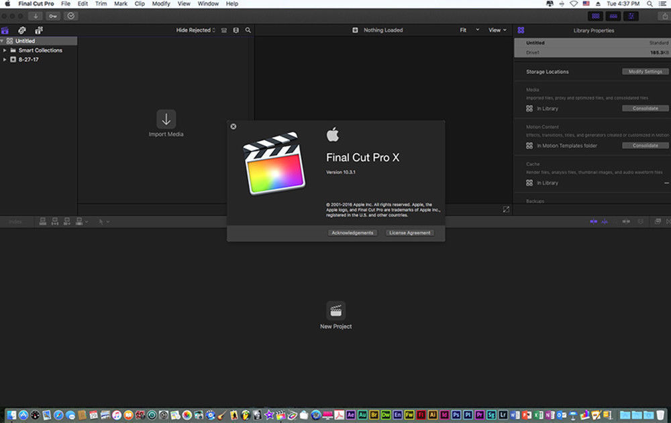Click the Wi-Fi icon in menu bar

pos(574,4)
